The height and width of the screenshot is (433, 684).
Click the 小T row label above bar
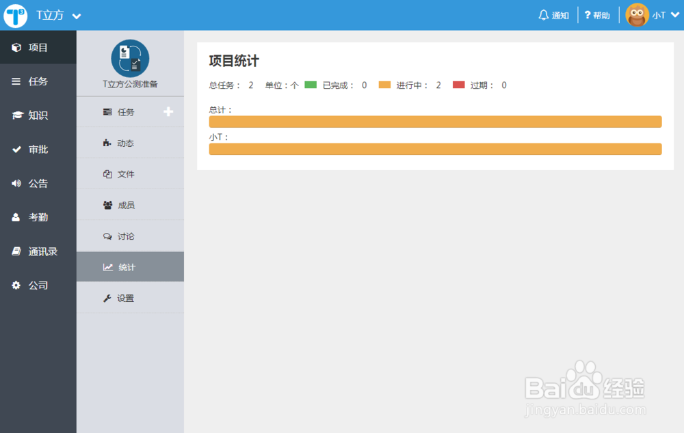tap(219, 137)
